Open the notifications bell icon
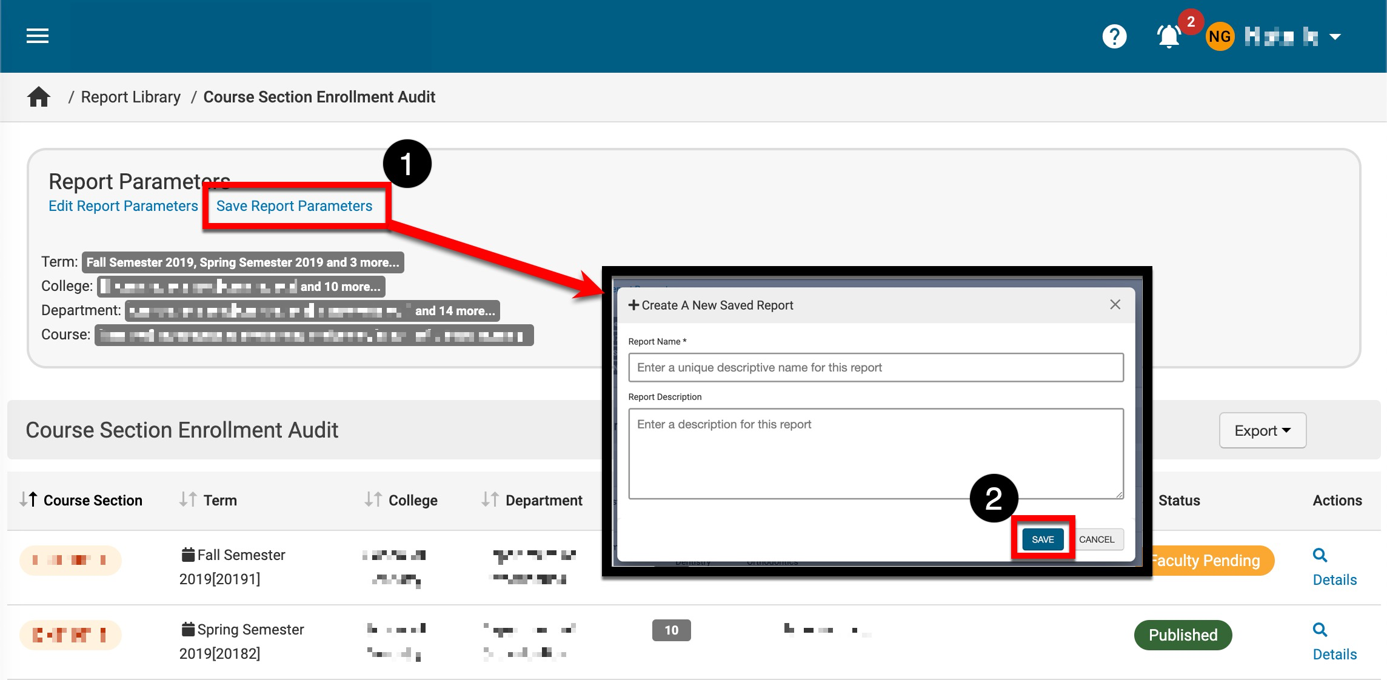Image resolution: width=1387 pixels, height=680 pixels. coord(1169,36)
